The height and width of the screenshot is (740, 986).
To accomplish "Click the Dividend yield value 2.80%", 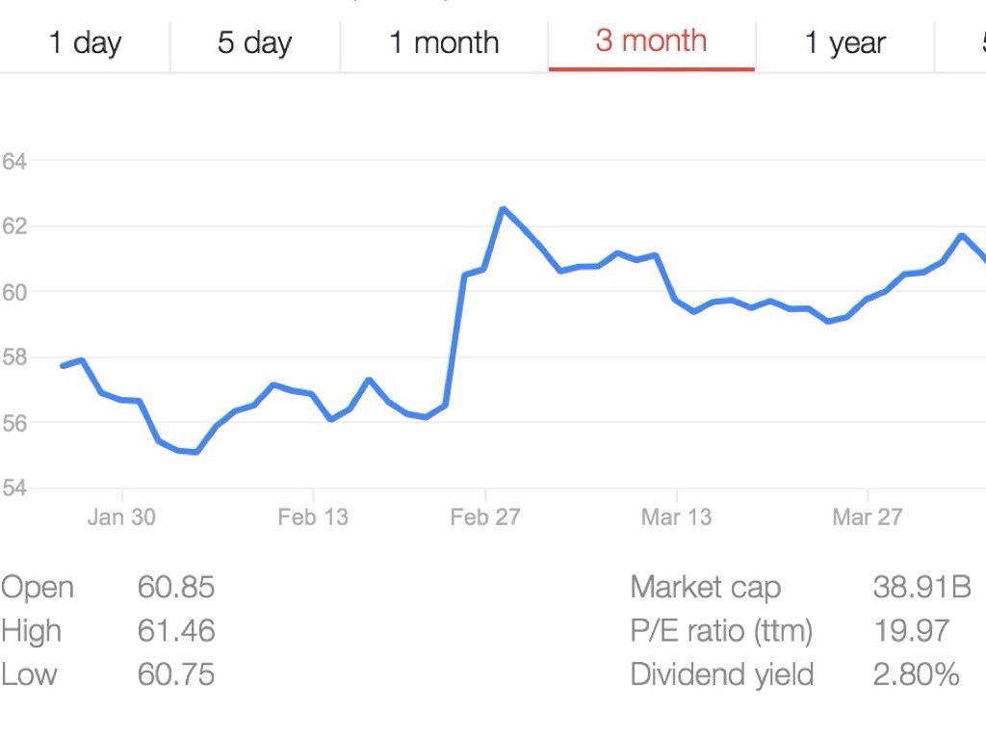I will (x=916, y=674).
